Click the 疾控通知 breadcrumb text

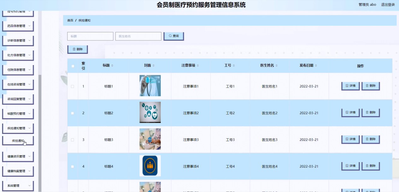click(85, 20)
